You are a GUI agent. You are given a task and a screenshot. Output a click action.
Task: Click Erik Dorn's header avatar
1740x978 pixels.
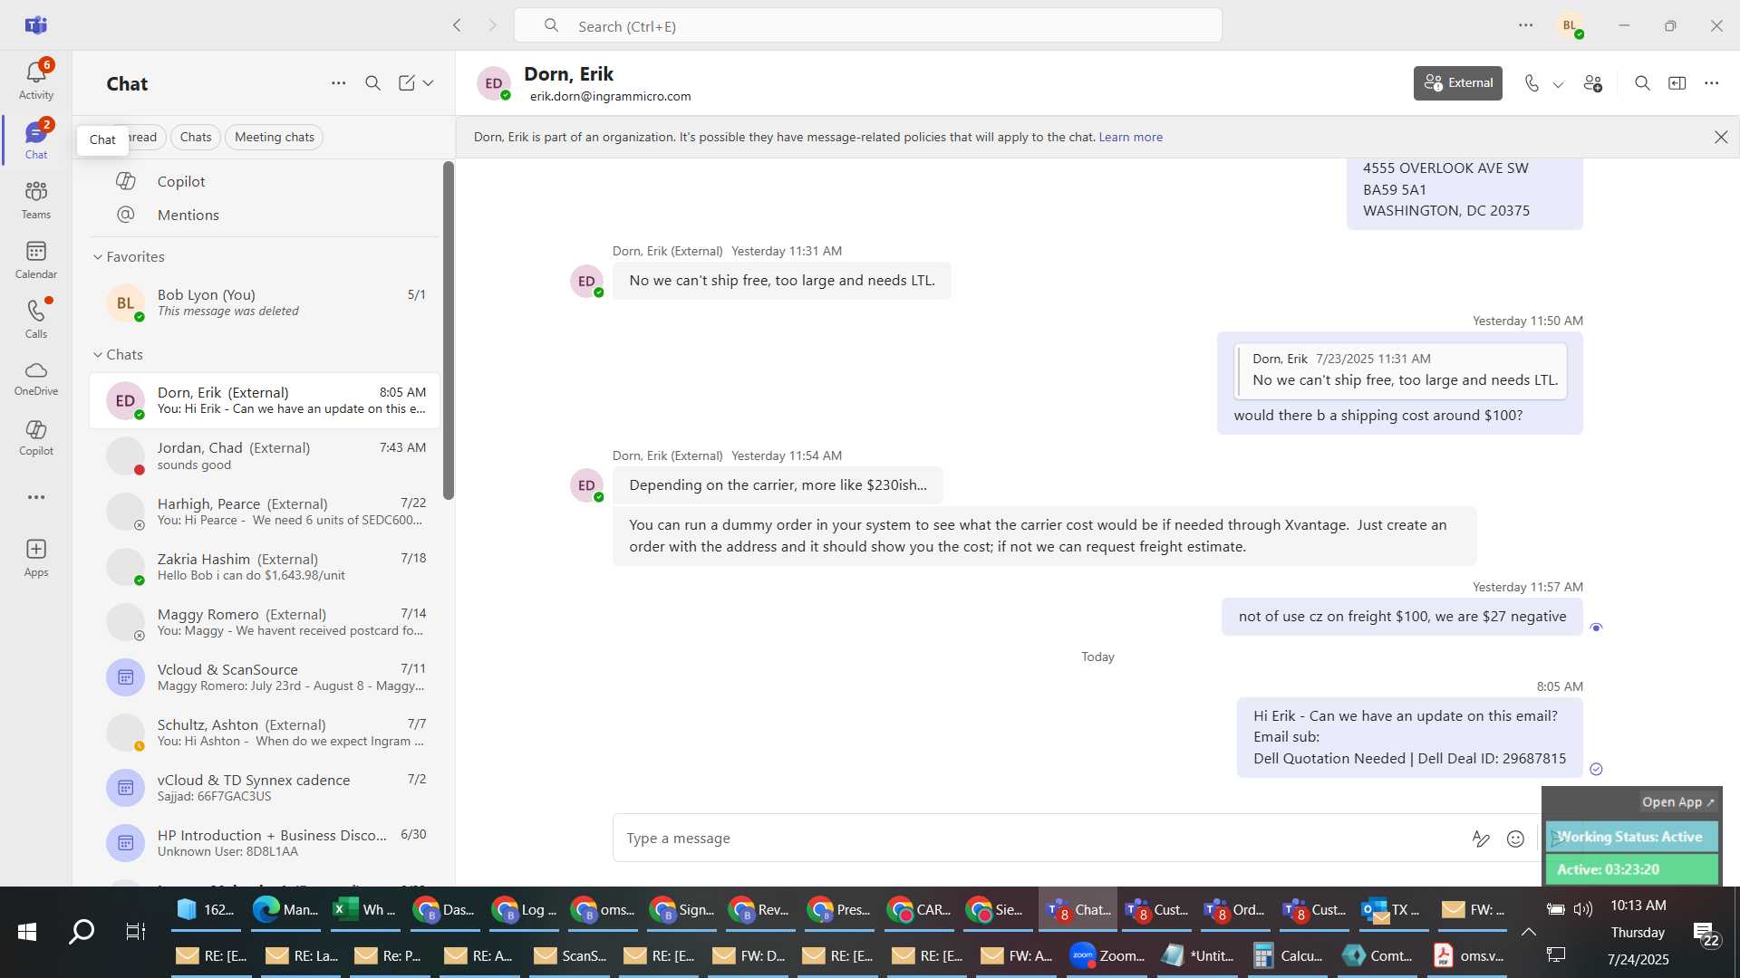(x=494, y=83)
